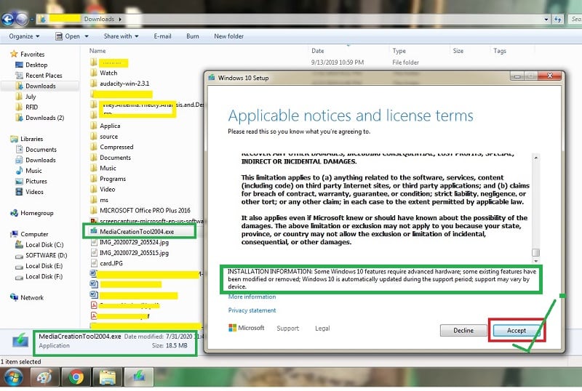The width and height of the screenshot is (582, 391).
Task: Click the Favorites star icon
Action: 14,54
